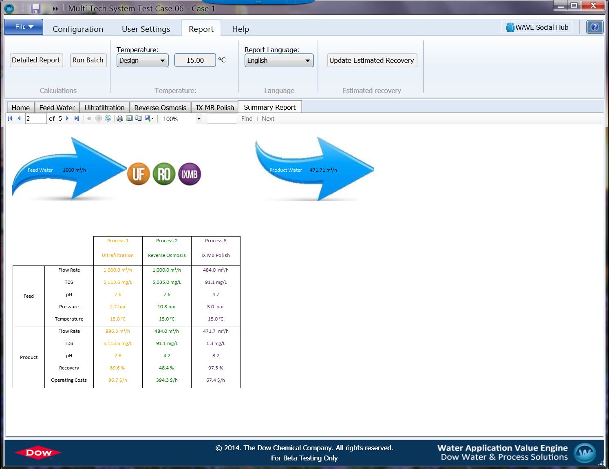Click the help question mark icon
This screenshot has height=469, width=609.
pyautogui.click(x=595, y=27)
